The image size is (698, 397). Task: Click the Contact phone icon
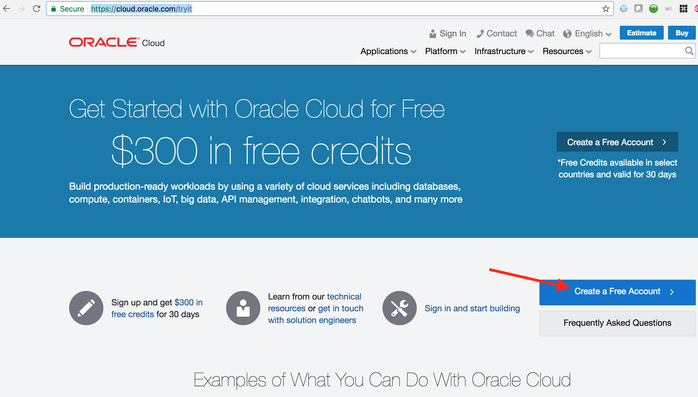[480, 33]
